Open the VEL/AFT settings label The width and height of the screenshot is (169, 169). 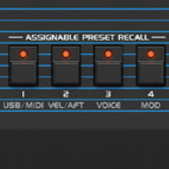tap(66, 106)
